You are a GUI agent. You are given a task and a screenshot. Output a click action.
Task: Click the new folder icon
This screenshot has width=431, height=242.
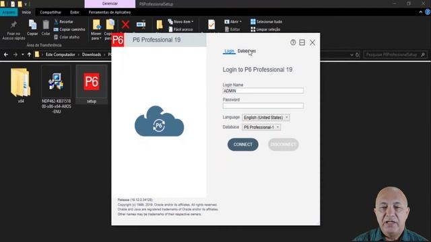tap(160, 25)
